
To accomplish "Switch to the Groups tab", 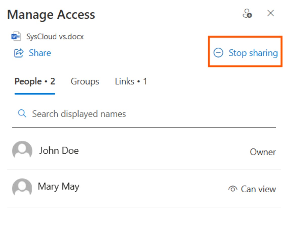I will (x=85, y=81).
